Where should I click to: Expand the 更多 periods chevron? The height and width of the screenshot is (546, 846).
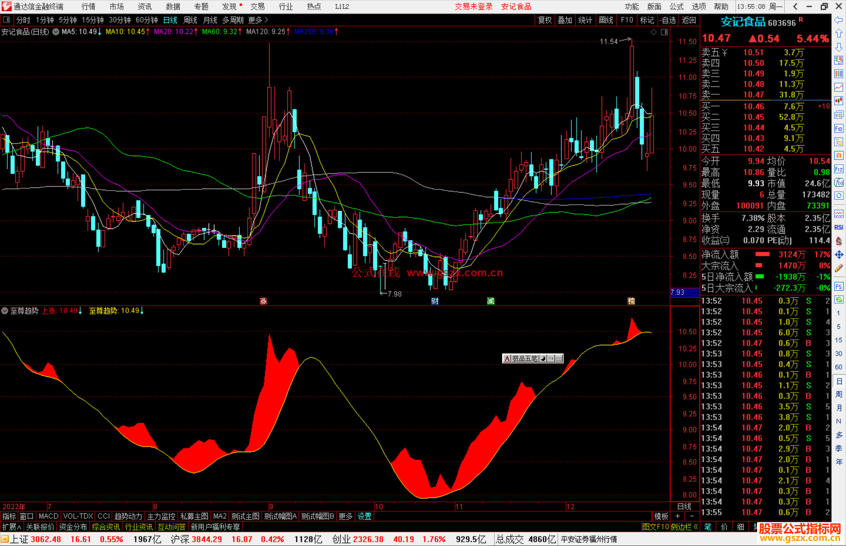coord(266,20)
